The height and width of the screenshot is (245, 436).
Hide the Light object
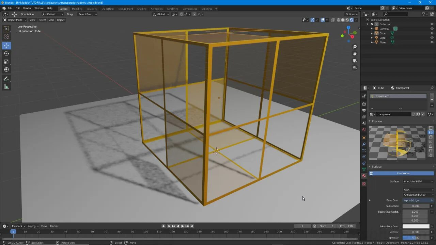tap(432, 38)
